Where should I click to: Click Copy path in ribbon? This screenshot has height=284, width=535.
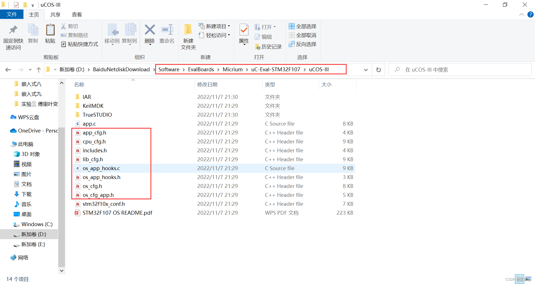[74, 35]
